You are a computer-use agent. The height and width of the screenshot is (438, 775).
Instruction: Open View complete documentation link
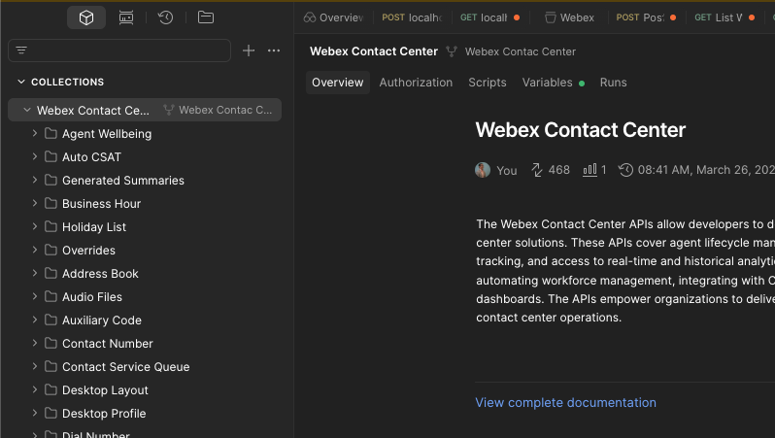[x=566, y=402]
